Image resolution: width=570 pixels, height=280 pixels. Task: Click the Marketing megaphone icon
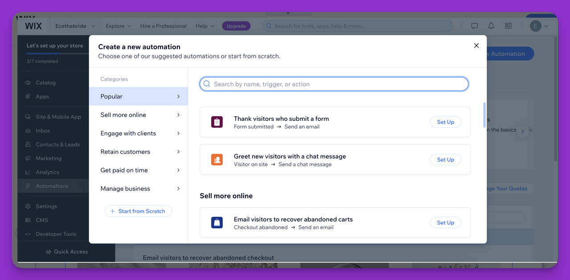tap(28, 158)
